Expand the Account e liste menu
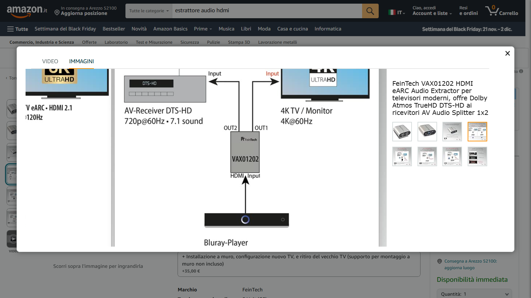Image resolution: width=531 pixels, height=298 pixels. click(x=432, y=11)
